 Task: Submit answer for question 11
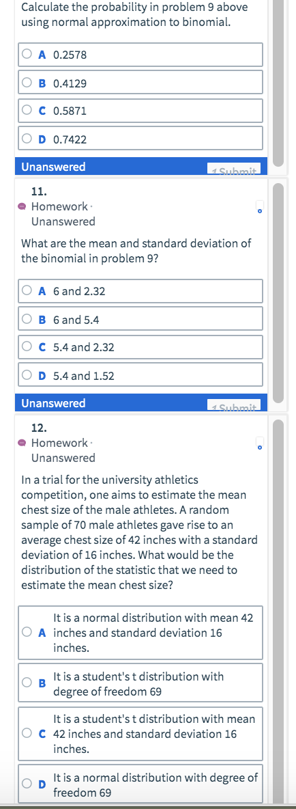[234, 406]
